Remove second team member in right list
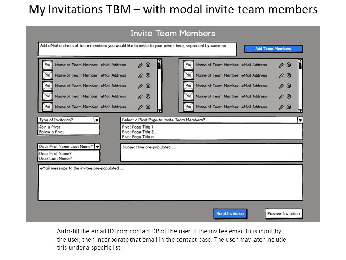The height and width of the screenshot is (260, 346). [x=289, y=75]
